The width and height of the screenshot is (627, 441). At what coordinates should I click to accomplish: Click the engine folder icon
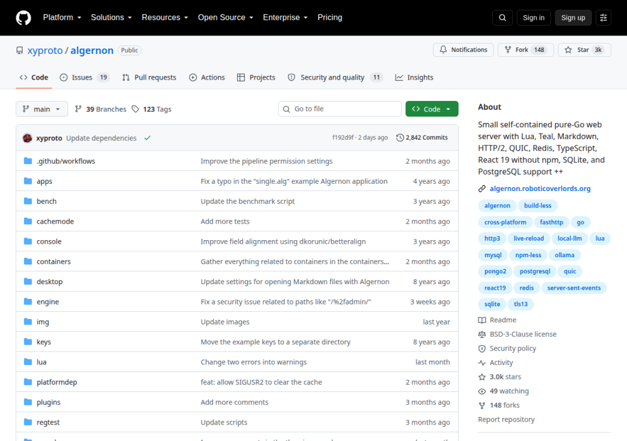(28, 301)
